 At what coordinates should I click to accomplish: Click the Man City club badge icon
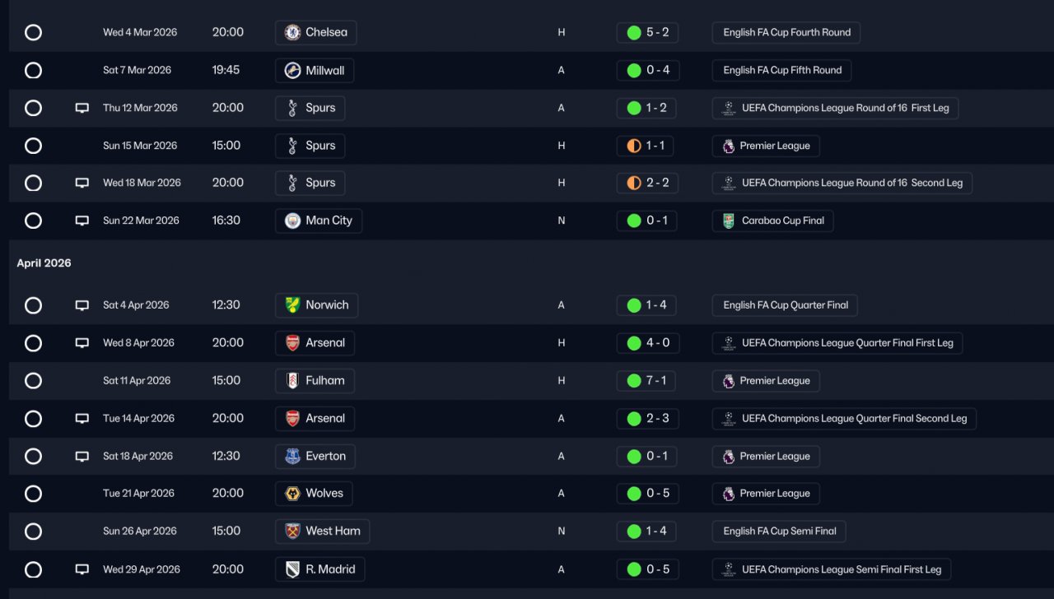click(292, 221)
